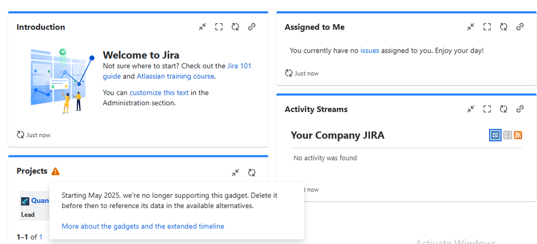Refresh the Activity Streams gadget
Screen dimensions: 537x244
(x=504, y=109)
